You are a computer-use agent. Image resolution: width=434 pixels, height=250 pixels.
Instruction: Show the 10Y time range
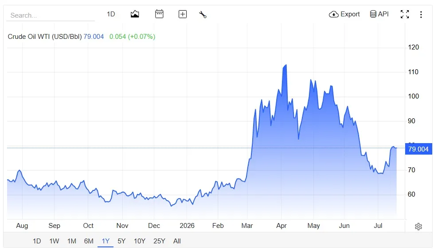[x=140, y=241]
